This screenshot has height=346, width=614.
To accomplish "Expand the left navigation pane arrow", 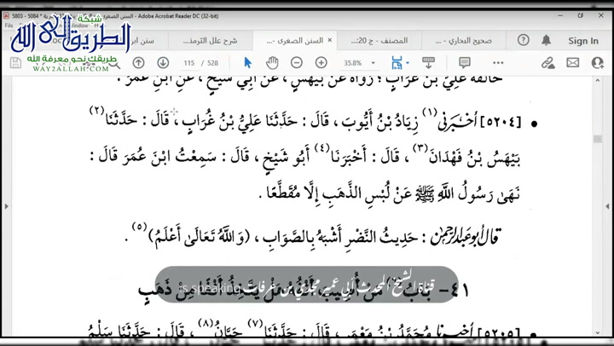I will click(6, 206).
